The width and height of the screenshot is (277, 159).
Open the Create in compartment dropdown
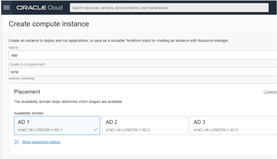pyautogui.click(x=142, y=72)
